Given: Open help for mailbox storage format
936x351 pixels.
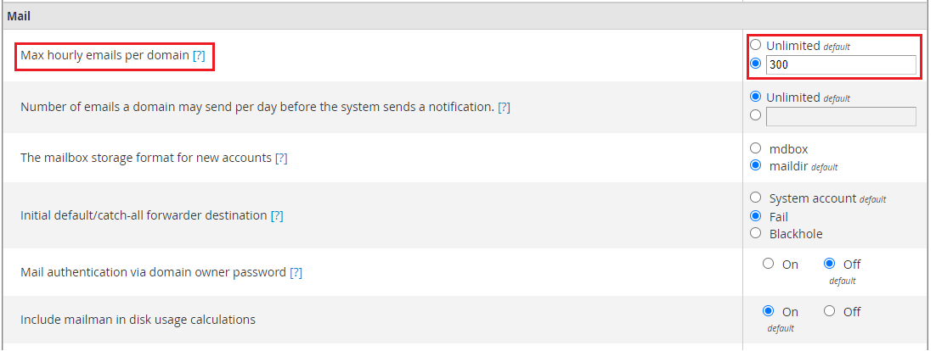Looking at the screenshot, I should tap(281, 159).
